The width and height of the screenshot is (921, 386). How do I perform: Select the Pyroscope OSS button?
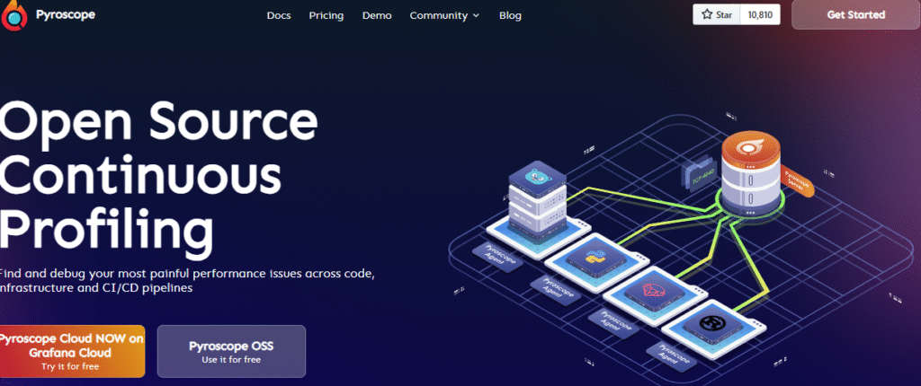(x=231, y=351)
